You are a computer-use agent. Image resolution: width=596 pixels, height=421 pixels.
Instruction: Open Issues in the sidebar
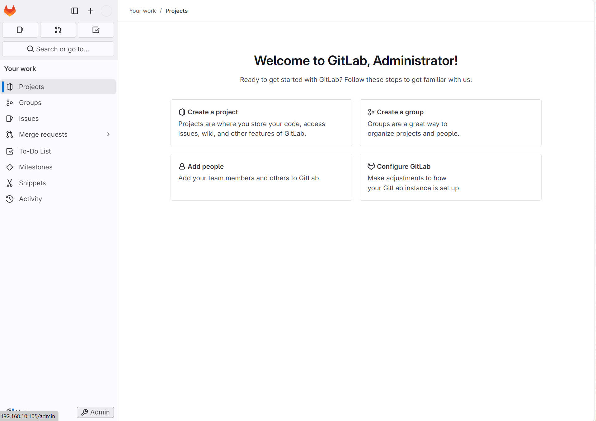(x=59, y=119)
